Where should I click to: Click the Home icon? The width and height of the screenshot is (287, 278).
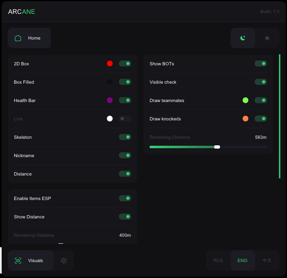click(x=18, y=38)
